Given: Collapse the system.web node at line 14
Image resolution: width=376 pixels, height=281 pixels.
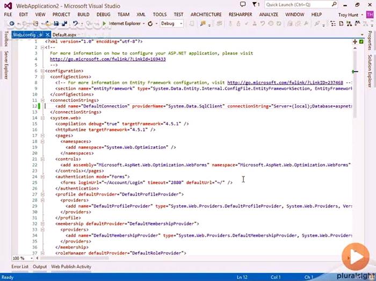Looking at the screenshot, I should 42,118.
